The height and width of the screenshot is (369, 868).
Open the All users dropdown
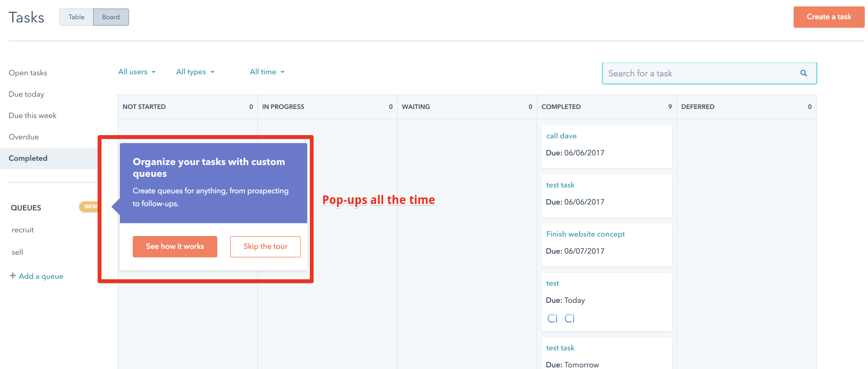137,72
